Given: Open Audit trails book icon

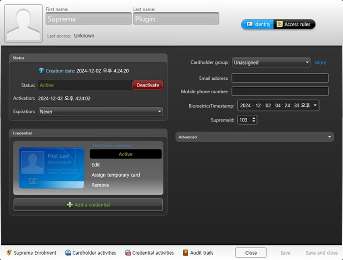Looking at the screenshot, I should click(x=186, y=253).
